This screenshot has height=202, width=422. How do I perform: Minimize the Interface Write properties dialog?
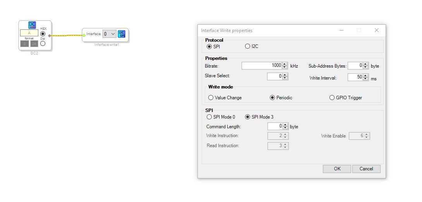point(341,31)
